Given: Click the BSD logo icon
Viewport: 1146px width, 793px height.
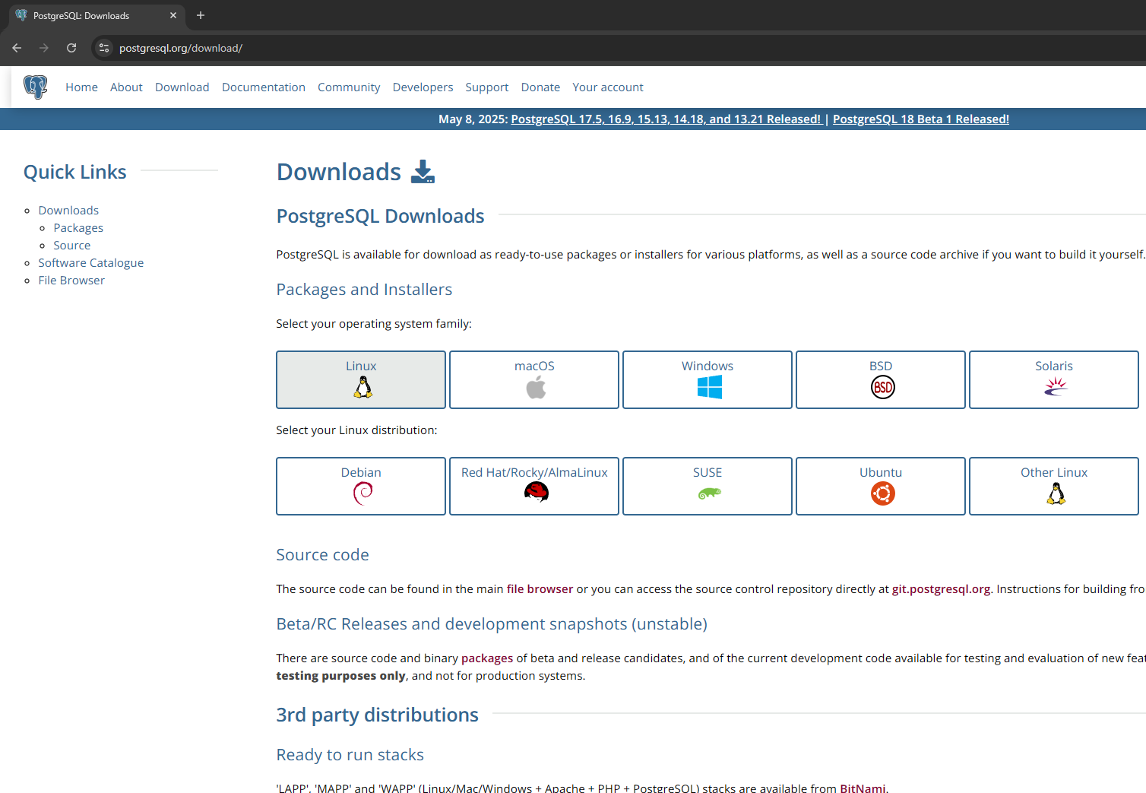Looking at the screenshot, I should pos(882,388).
